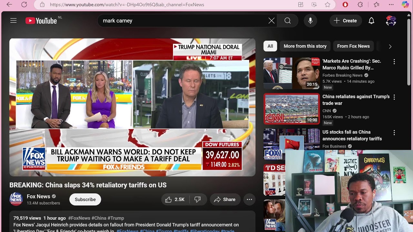The width and height of the screenshot is (413, 232).
Task: Visit the Fox Business channel link
Action: [334, 146]
